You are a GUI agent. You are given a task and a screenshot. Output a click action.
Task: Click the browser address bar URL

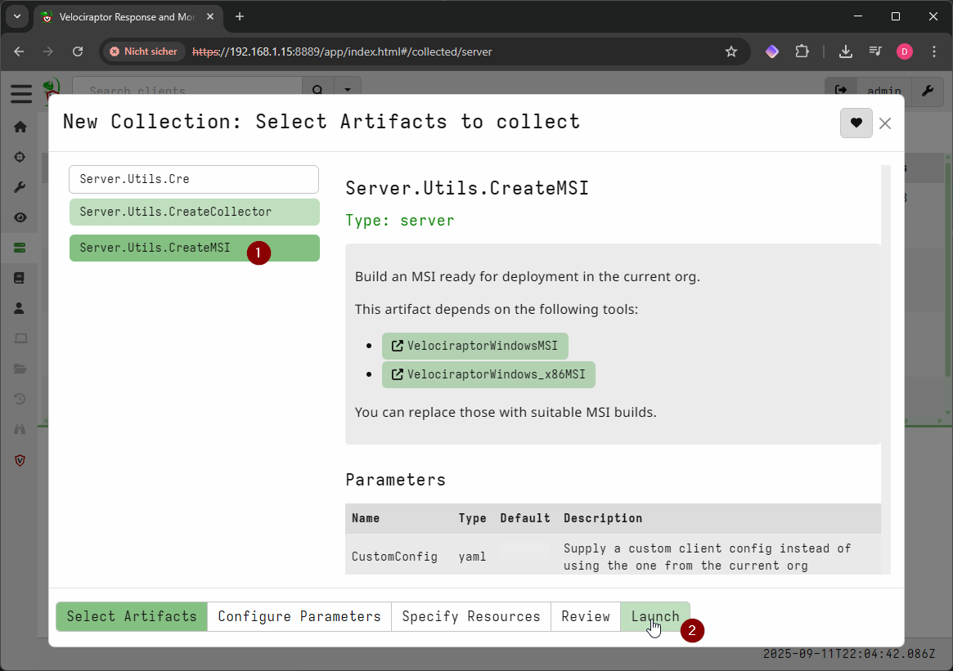(342, 51)
